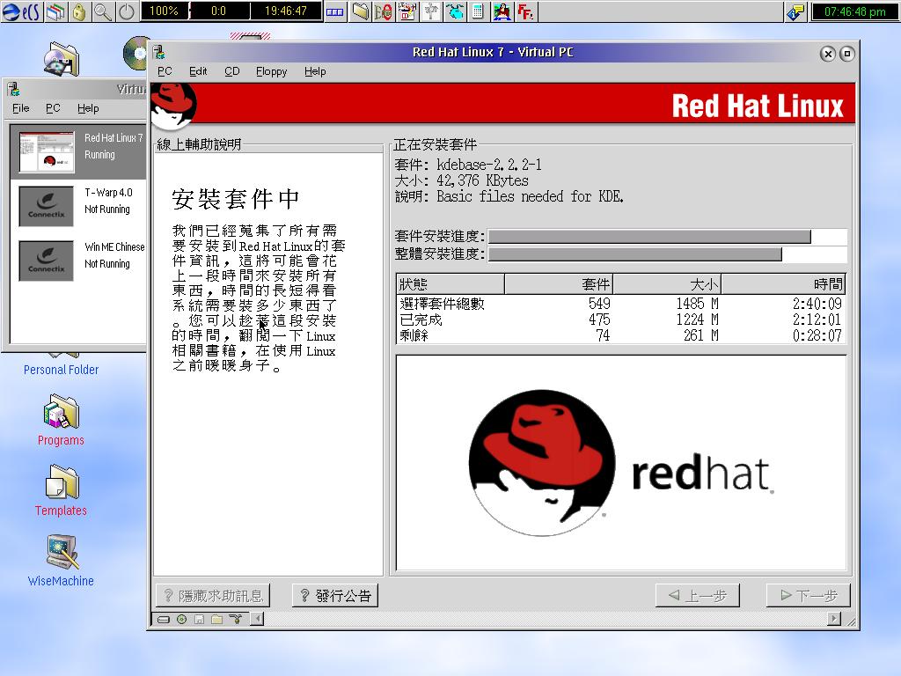
Task: Click the blue tray drawer icon
Action: [x=335, y=11]
